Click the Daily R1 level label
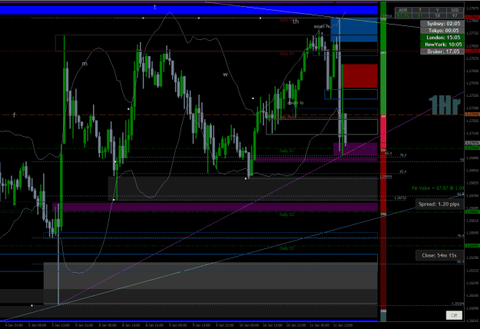The image size is (480, 329). (286, 54)
